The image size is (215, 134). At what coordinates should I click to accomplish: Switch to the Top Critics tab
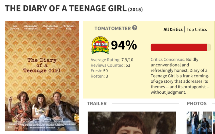tap(197, 29)
